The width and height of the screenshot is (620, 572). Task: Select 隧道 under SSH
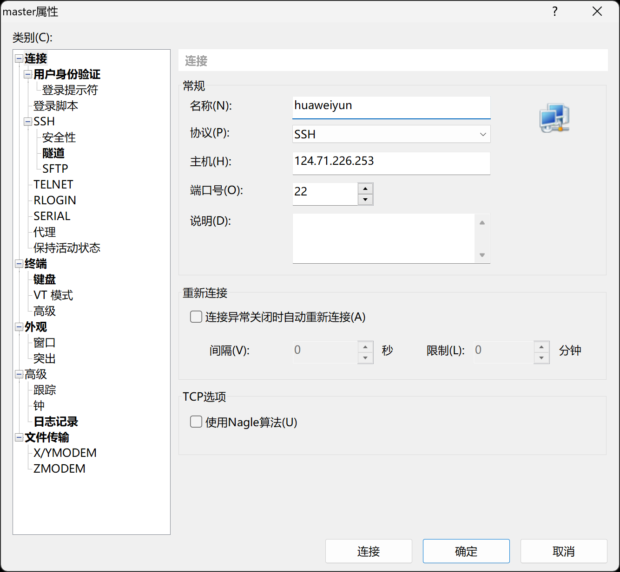point(53,153)
